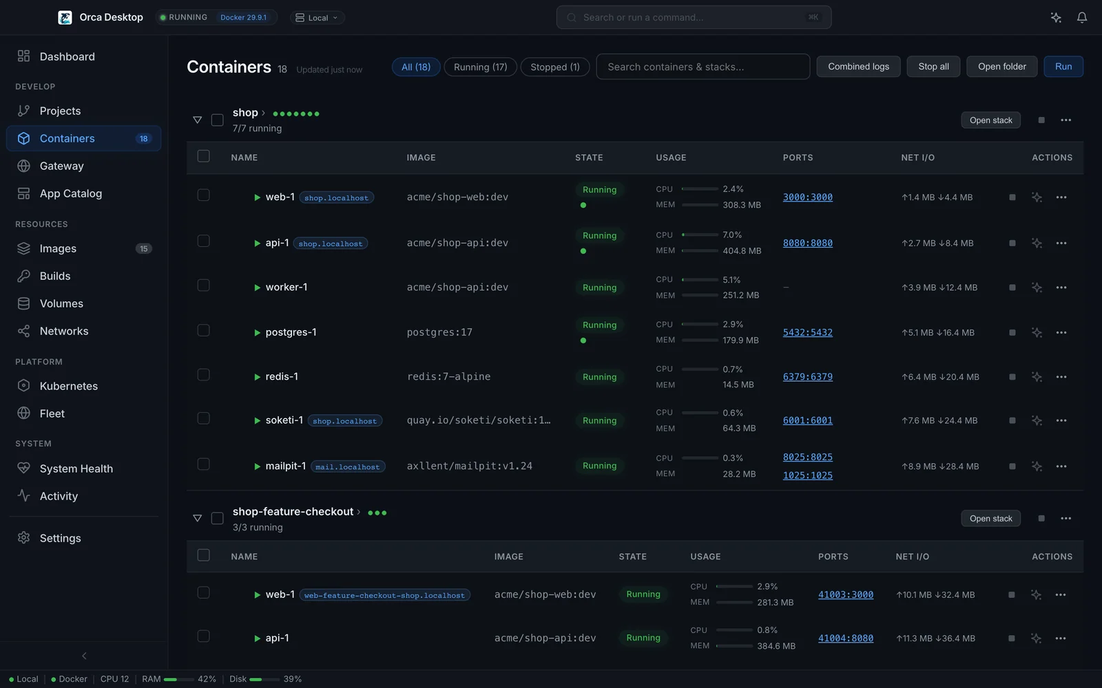Stop the shop web-1 container
1102x688 pixels.
coord(1012,197)
